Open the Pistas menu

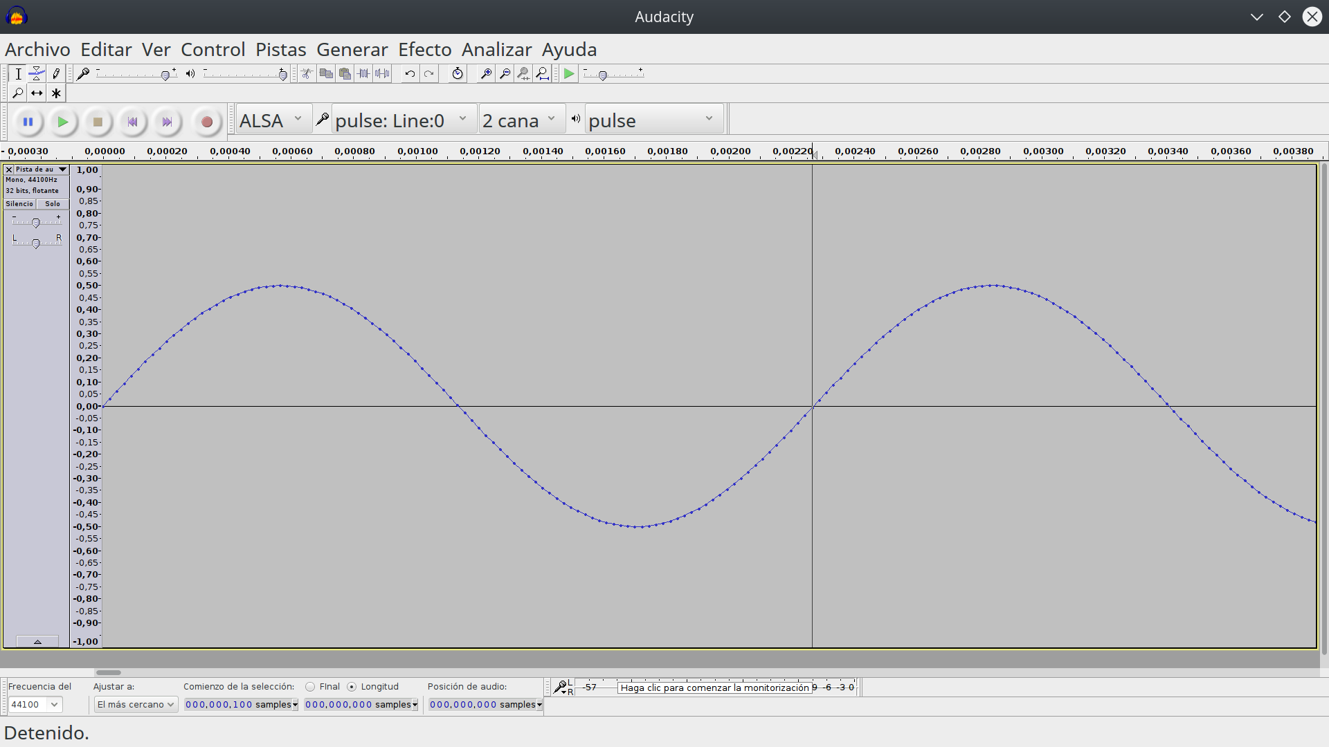pyautogui.click(x=280, y=50)
